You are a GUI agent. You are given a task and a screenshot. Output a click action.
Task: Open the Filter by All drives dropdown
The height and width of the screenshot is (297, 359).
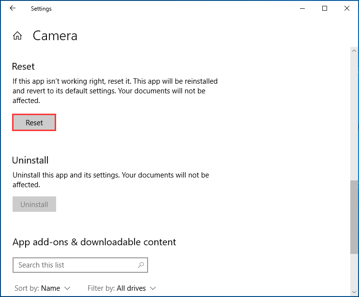click(122, 288)
